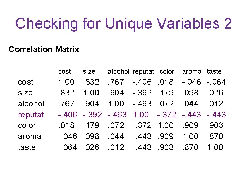Screen dimensions: 248x186
Task: Select the 'alcohol' row label
Action: pyautogui.click(x=31, y=104)
